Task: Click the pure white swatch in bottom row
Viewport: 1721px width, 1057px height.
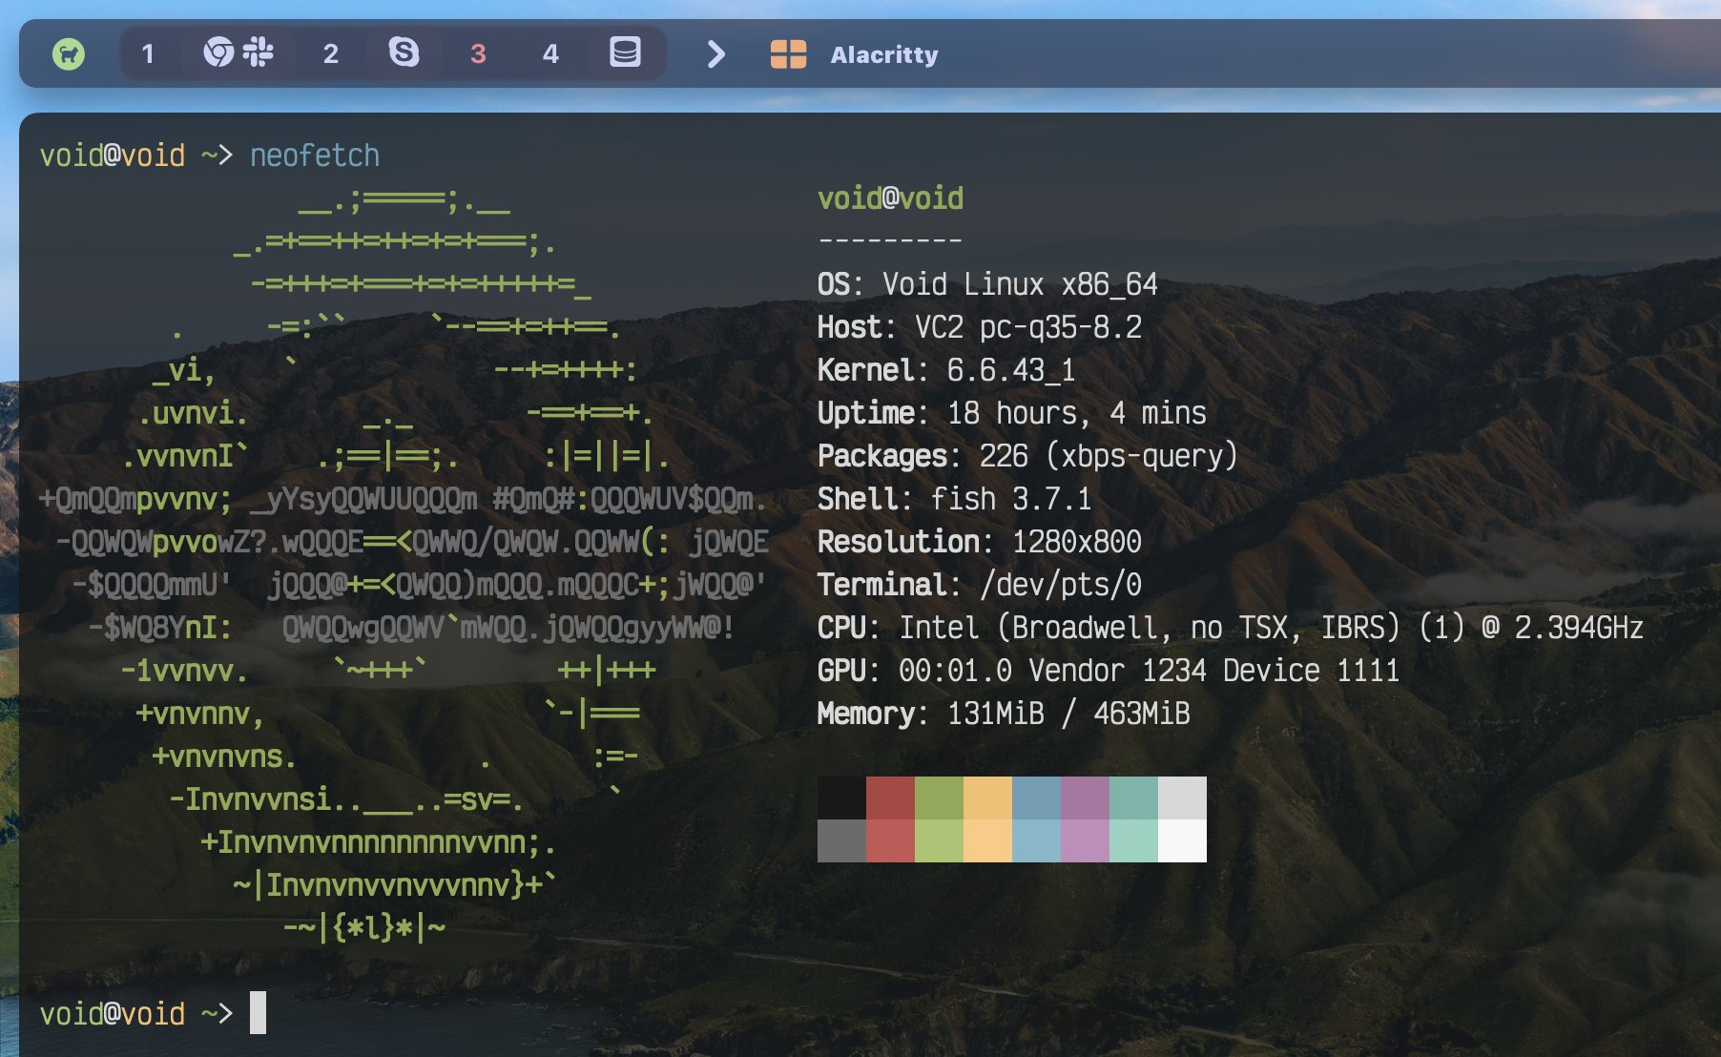Action: point(1182,840)
